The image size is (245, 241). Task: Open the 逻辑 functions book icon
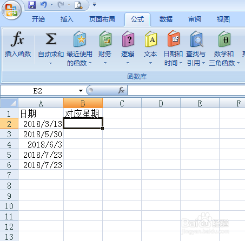point(128,39)
